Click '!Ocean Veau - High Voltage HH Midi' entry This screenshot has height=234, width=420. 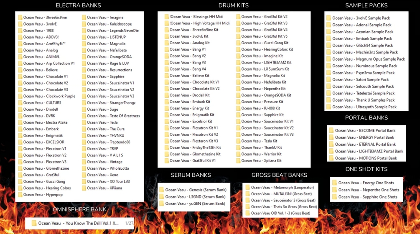point(200,23)
